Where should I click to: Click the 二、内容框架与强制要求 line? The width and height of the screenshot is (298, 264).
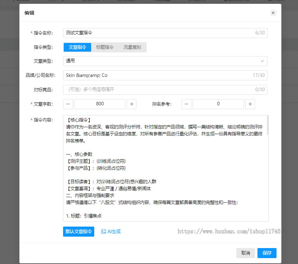point(90,195)
